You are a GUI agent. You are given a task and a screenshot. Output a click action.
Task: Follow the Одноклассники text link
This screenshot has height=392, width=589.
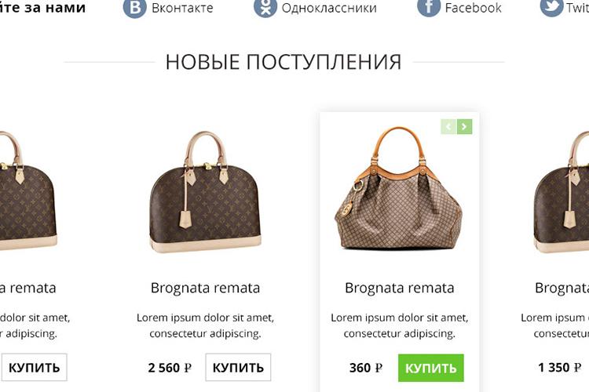click(329, 8)
